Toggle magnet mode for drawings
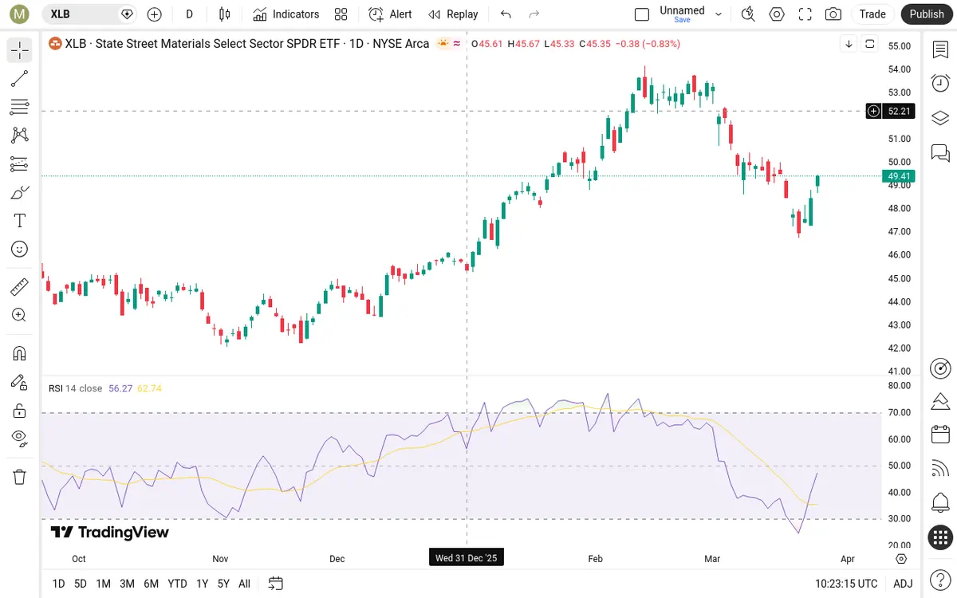The width and height of the screenshot is (957, 598). pyautogui.click(x=20, y=353)
